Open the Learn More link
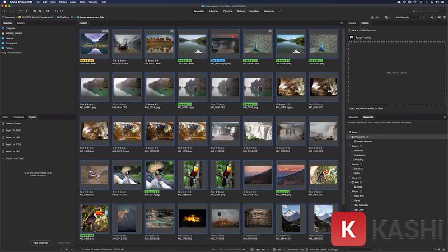The image size is (448, 252). point(355,108)
